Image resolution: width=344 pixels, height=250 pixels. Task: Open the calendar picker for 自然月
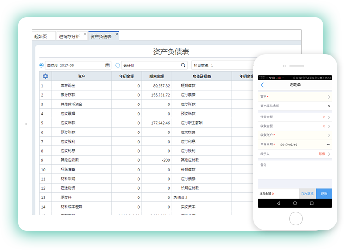tap(107, 65)
